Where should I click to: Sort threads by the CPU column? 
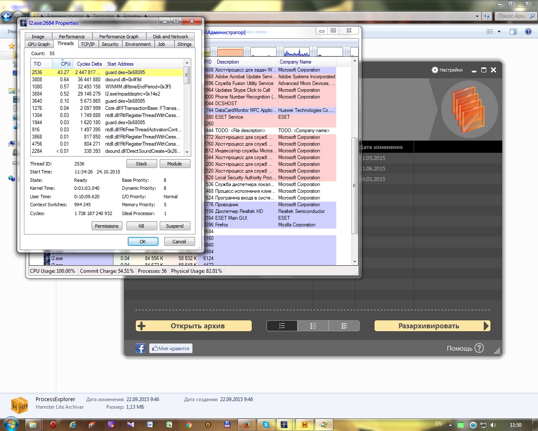point(63,64)
